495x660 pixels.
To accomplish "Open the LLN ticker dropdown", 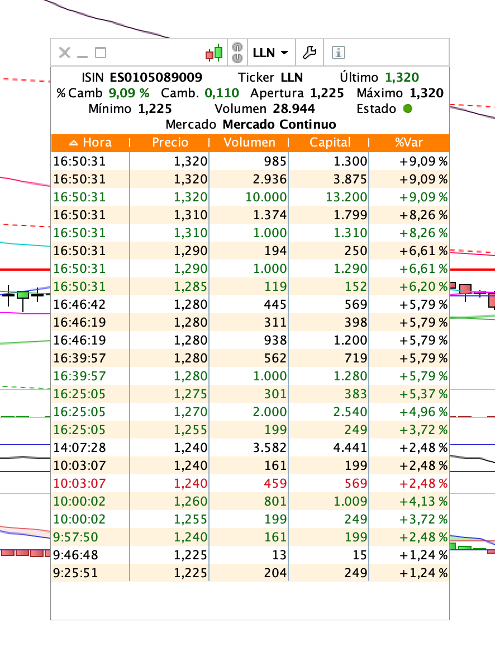I will (x=270, y=53).
